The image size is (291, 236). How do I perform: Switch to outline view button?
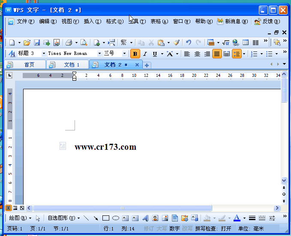[x=15, y=208]
